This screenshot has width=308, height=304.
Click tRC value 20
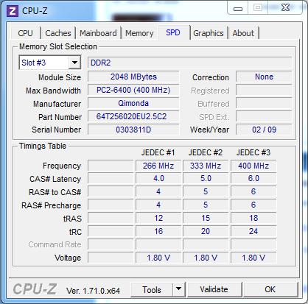tap(206, 231)
